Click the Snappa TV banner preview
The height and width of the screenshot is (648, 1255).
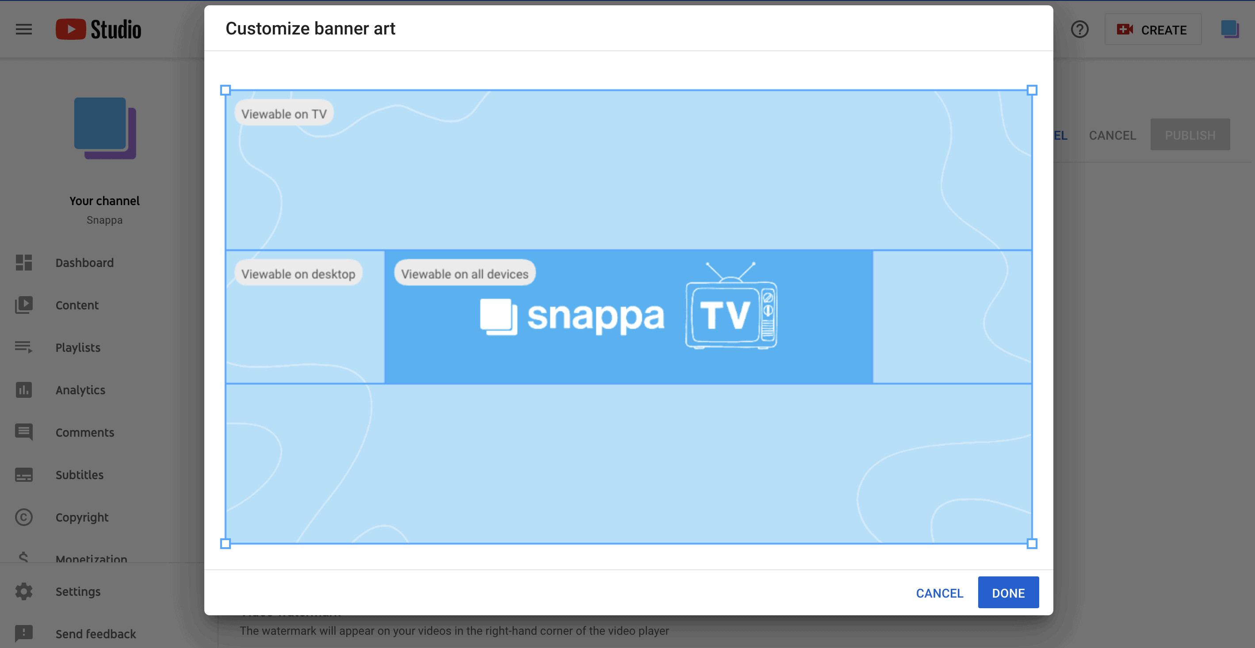click(x=628, y=316)
